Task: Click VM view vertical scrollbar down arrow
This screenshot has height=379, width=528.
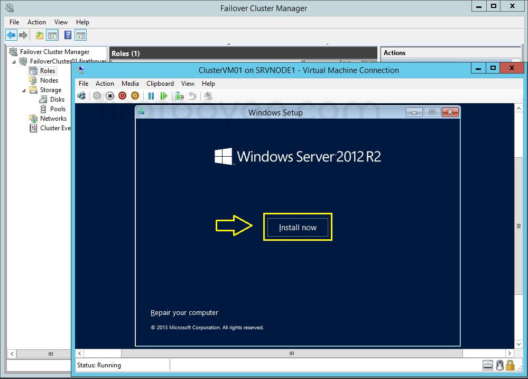Action: click(518, 344)
